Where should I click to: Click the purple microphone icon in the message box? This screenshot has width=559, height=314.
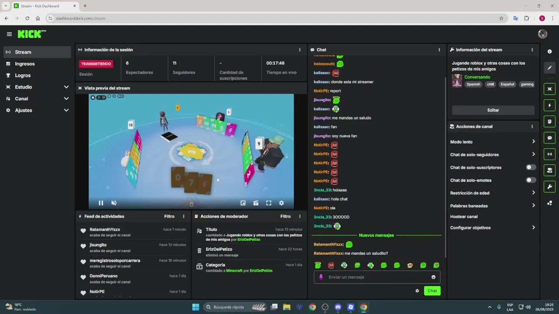[x=321, y=277]
